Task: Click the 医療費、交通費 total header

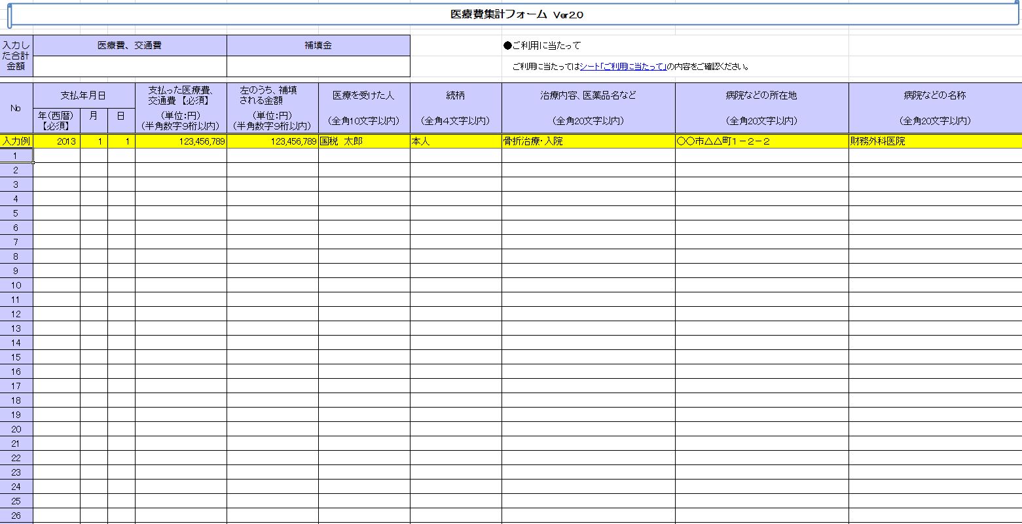Action: tap(130, 46)
